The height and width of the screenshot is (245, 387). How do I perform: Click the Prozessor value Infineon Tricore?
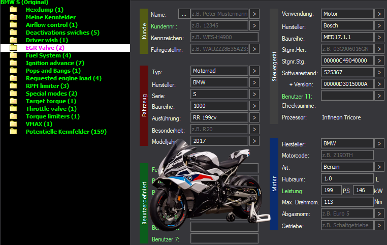(x=341, y=117)
